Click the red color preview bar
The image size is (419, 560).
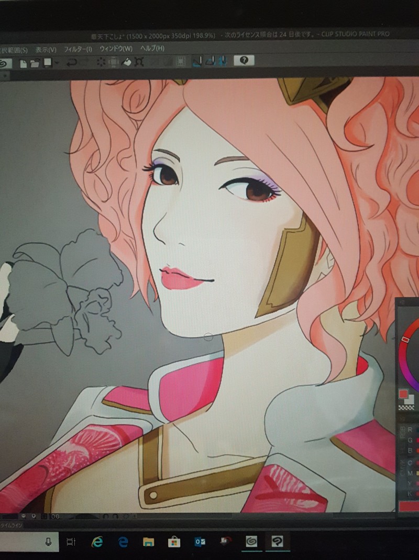pos(409,506)
